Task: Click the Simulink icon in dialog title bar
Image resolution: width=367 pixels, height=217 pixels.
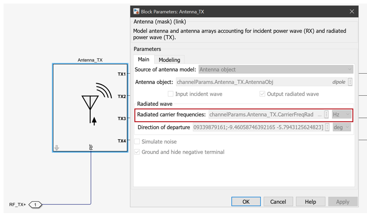Action: pyautogui.click(x=136, y=11)
